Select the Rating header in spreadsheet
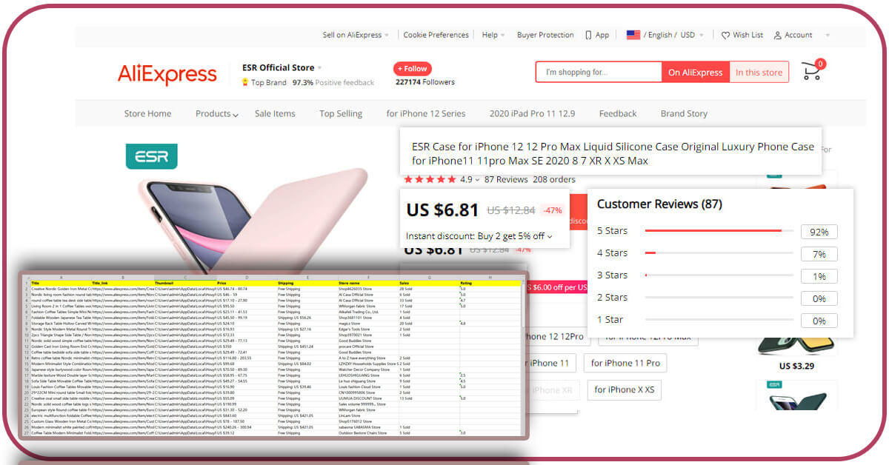This screenshot has height=465, width=889. click(x=490, y=283)
